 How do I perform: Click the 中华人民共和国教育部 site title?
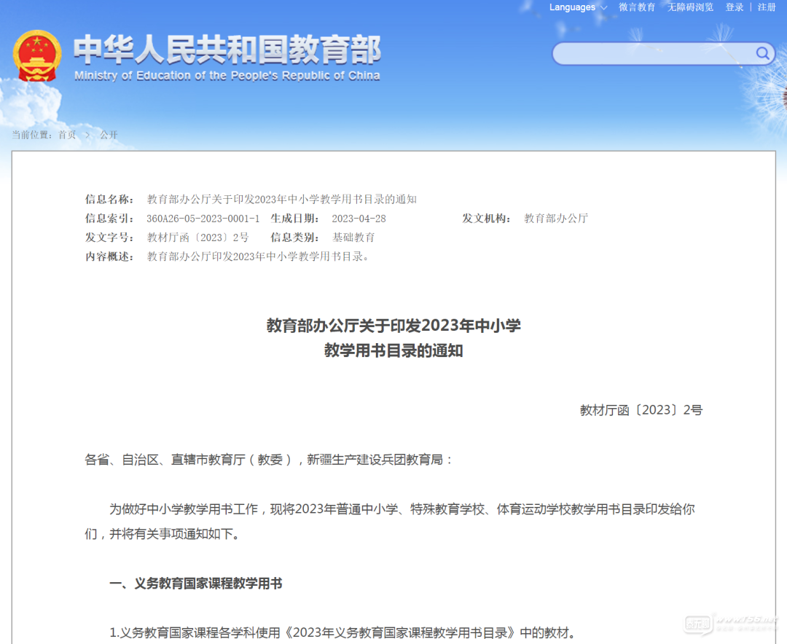(x=227, y=50)
